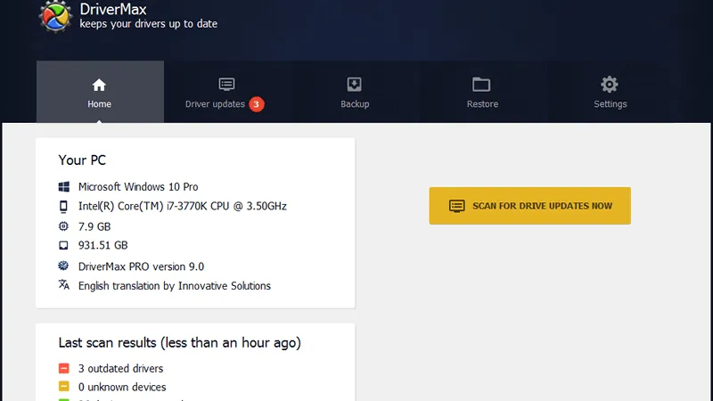This screenshot has height=401, width=713.
Task: Select the 0 unknown devices entry
Action: 122,388
